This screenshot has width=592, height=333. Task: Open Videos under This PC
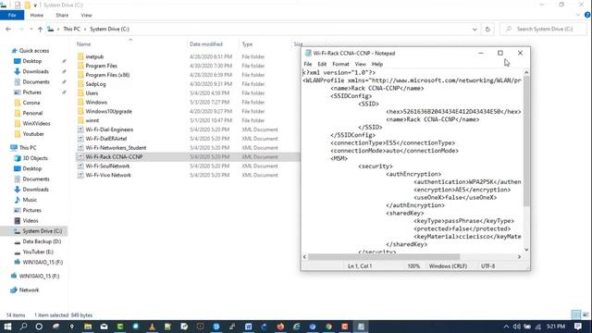tap(31, 220)
